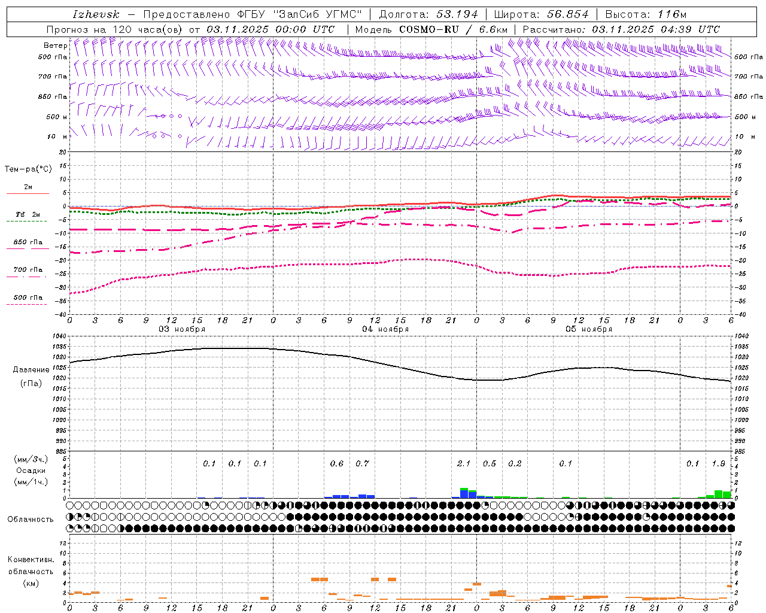
Task: Select the 'Давление' pressure panel label
Action: pyautogui.click(x=31, y=370)
